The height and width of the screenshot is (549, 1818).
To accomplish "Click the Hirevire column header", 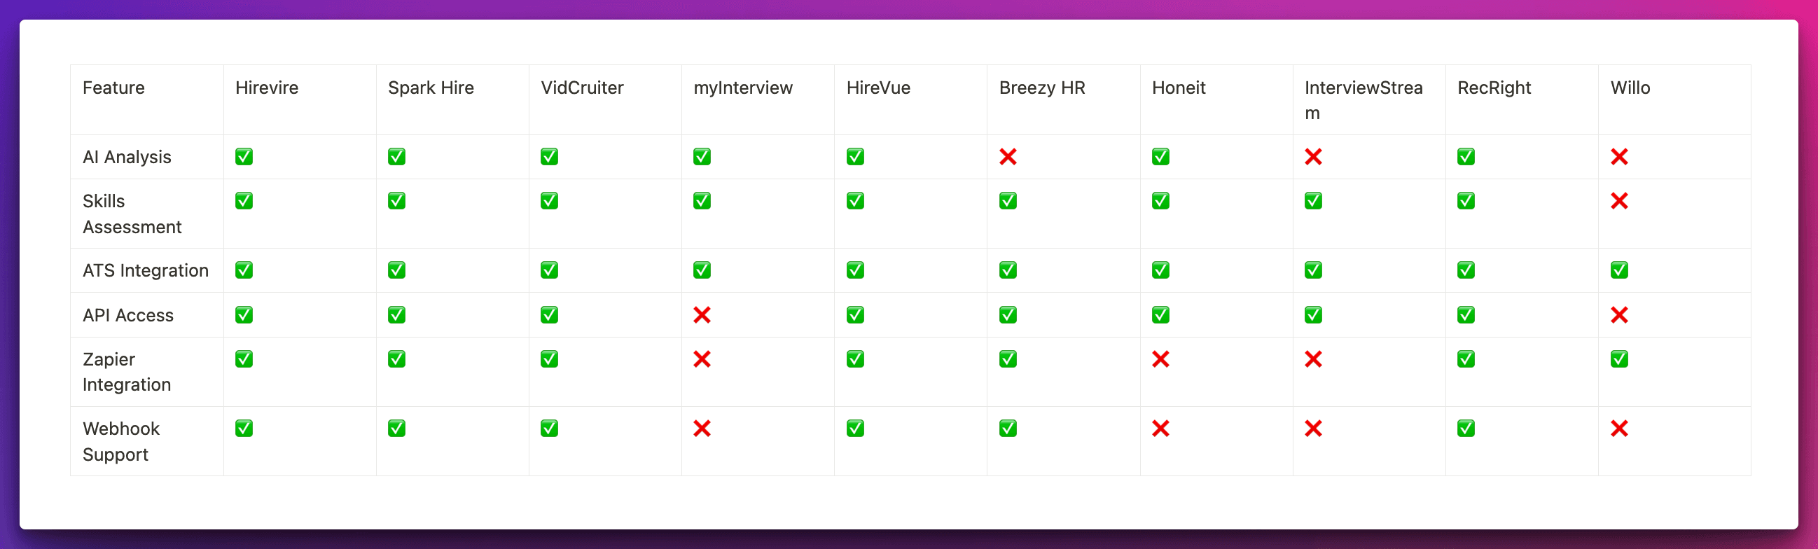I will click(267, 88).
